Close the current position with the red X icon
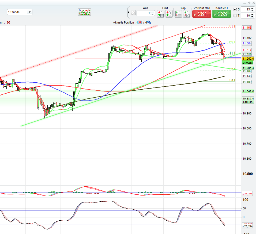The width and height of the screenshot is (256, 234). pyautogui.click(x=140, y=22)
